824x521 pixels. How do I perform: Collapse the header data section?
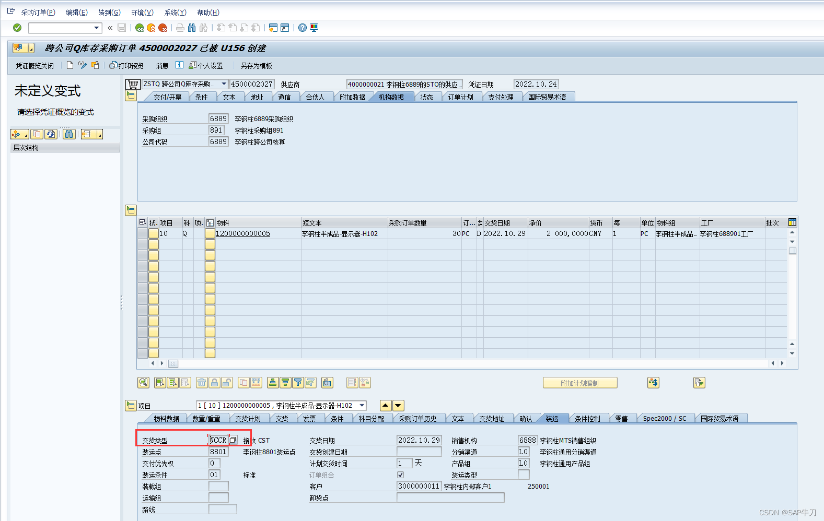pos(131,96)
